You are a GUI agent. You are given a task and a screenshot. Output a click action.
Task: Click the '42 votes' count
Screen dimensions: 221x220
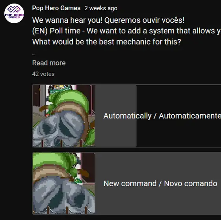43,74
